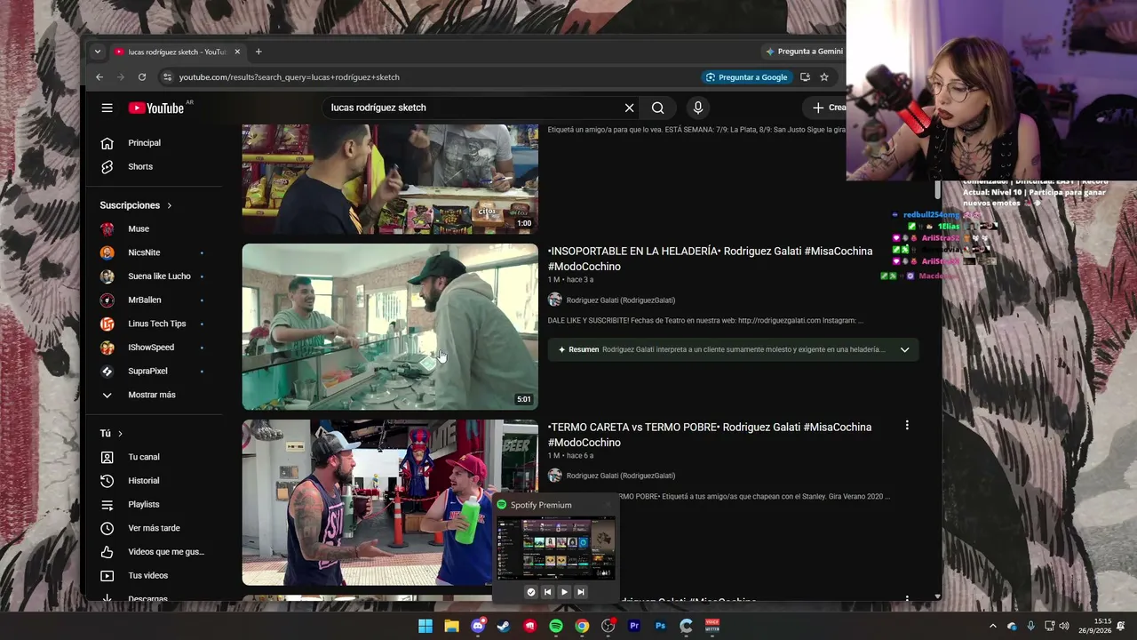Play the track in Spotify preview
This screenshot has width=1137, height=640.
(x=564, y=592)
